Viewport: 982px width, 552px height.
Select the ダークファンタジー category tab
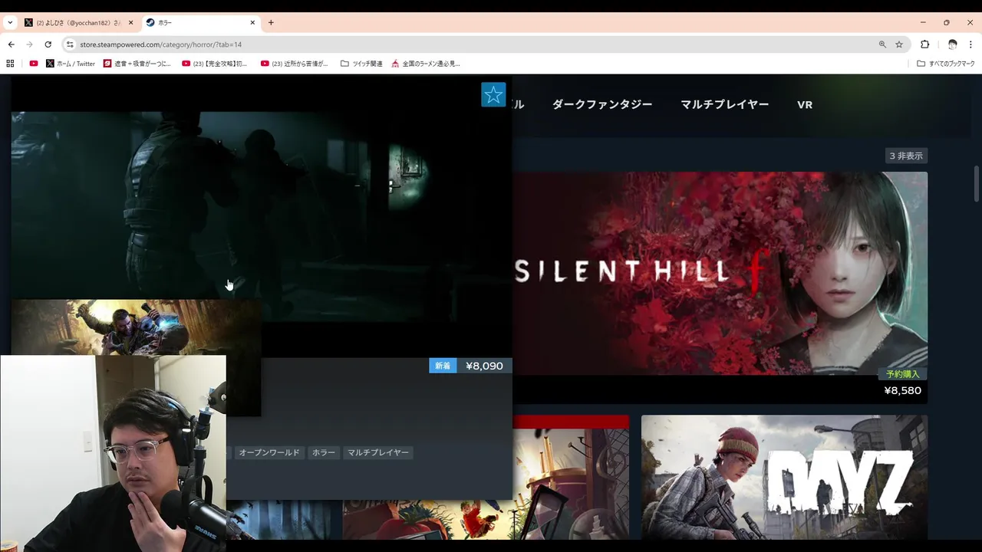[x=602, y=104]
